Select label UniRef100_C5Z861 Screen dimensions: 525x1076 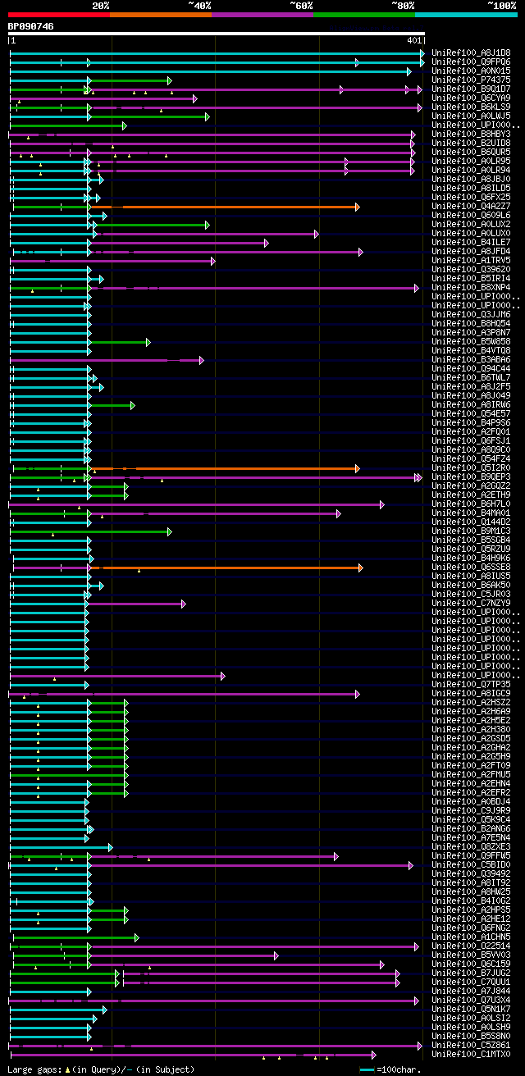pyautogui.click(x=471, y=1045)
